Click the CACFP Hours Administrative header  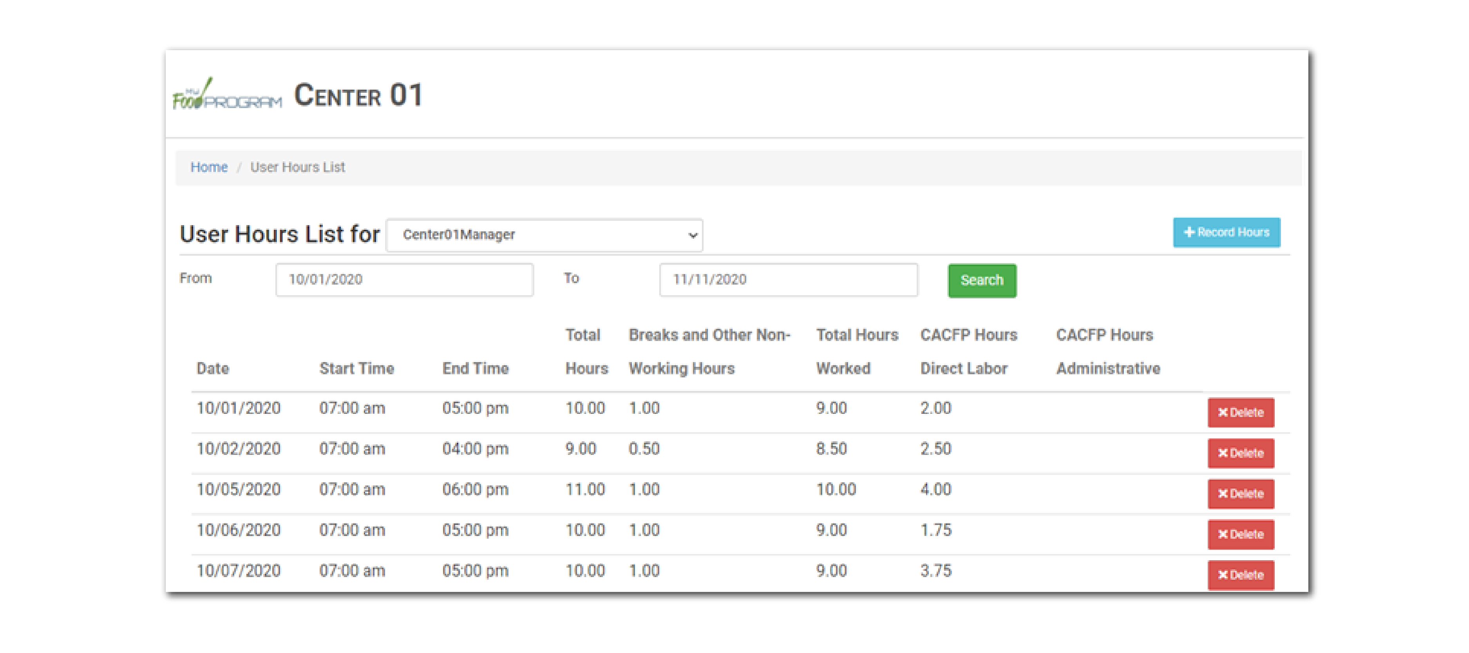tap(1107, 352)
